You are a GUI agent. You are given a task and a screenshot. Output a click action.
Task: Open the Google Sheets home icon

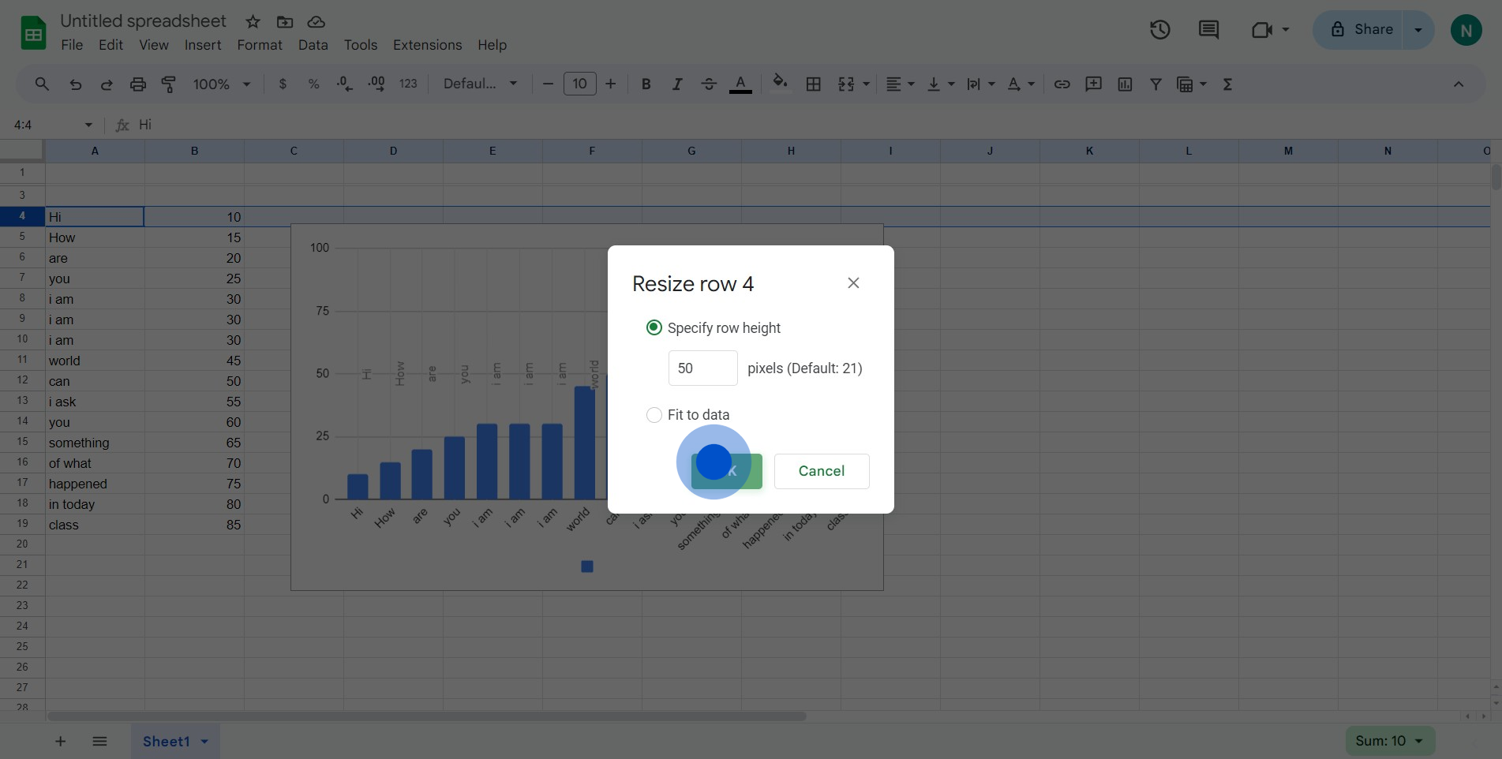coord(33,33)
